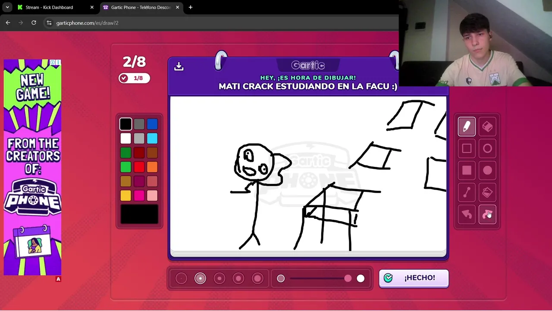This screenshot has height=311, width=552.
Task: Click the 1/8 players-ready indicator
Action: pyautogui.click(x=134, y=78)
